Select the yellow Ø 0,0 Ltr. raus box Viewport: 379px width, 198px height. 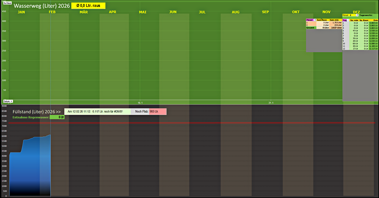click(88, 6)
